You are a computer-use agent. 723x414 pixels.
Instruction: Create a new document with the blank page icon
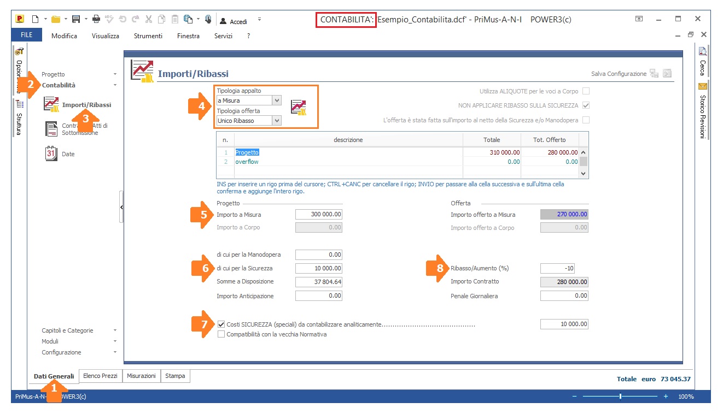click(36, 19)
